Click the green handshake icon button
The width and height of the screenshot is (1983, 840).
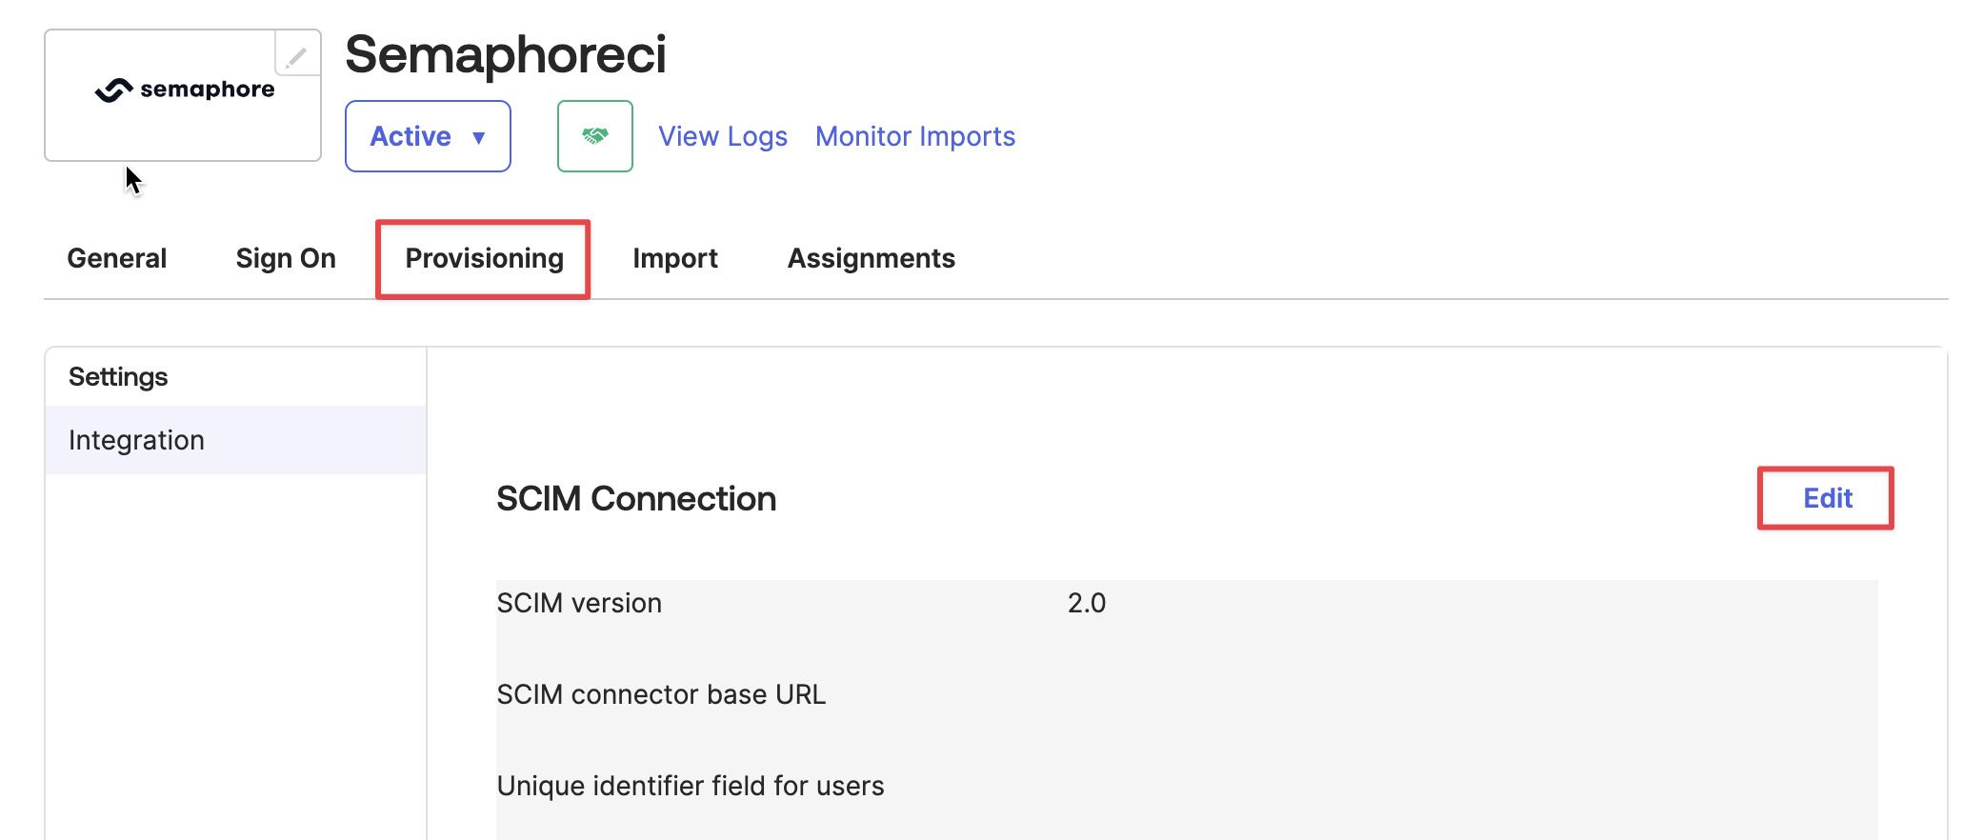pyautogui.click(x=595, y=136)
